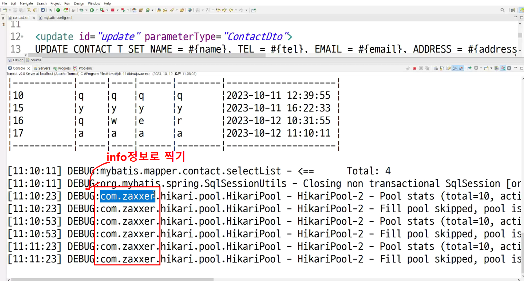524x281 pixels.
Task: Click the Debug bug toolbar icon
Action: (82, 10)
